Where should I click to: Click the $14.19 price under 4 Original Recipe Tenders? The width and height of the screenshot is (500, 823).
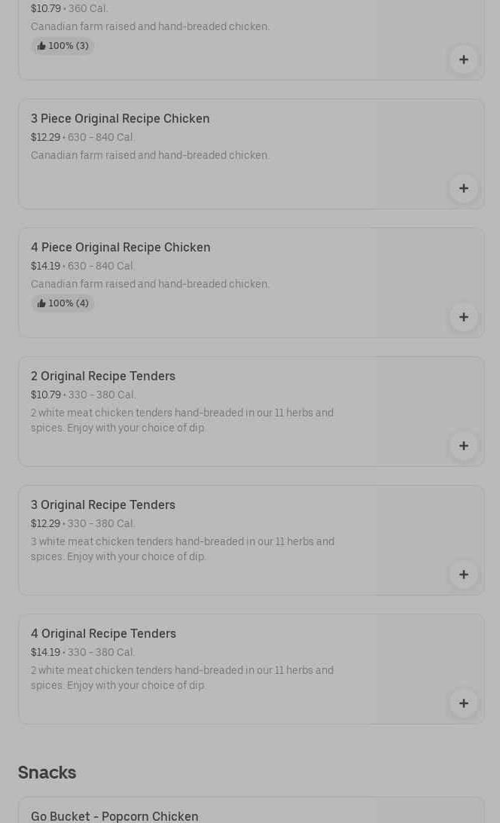coord(45,653)
